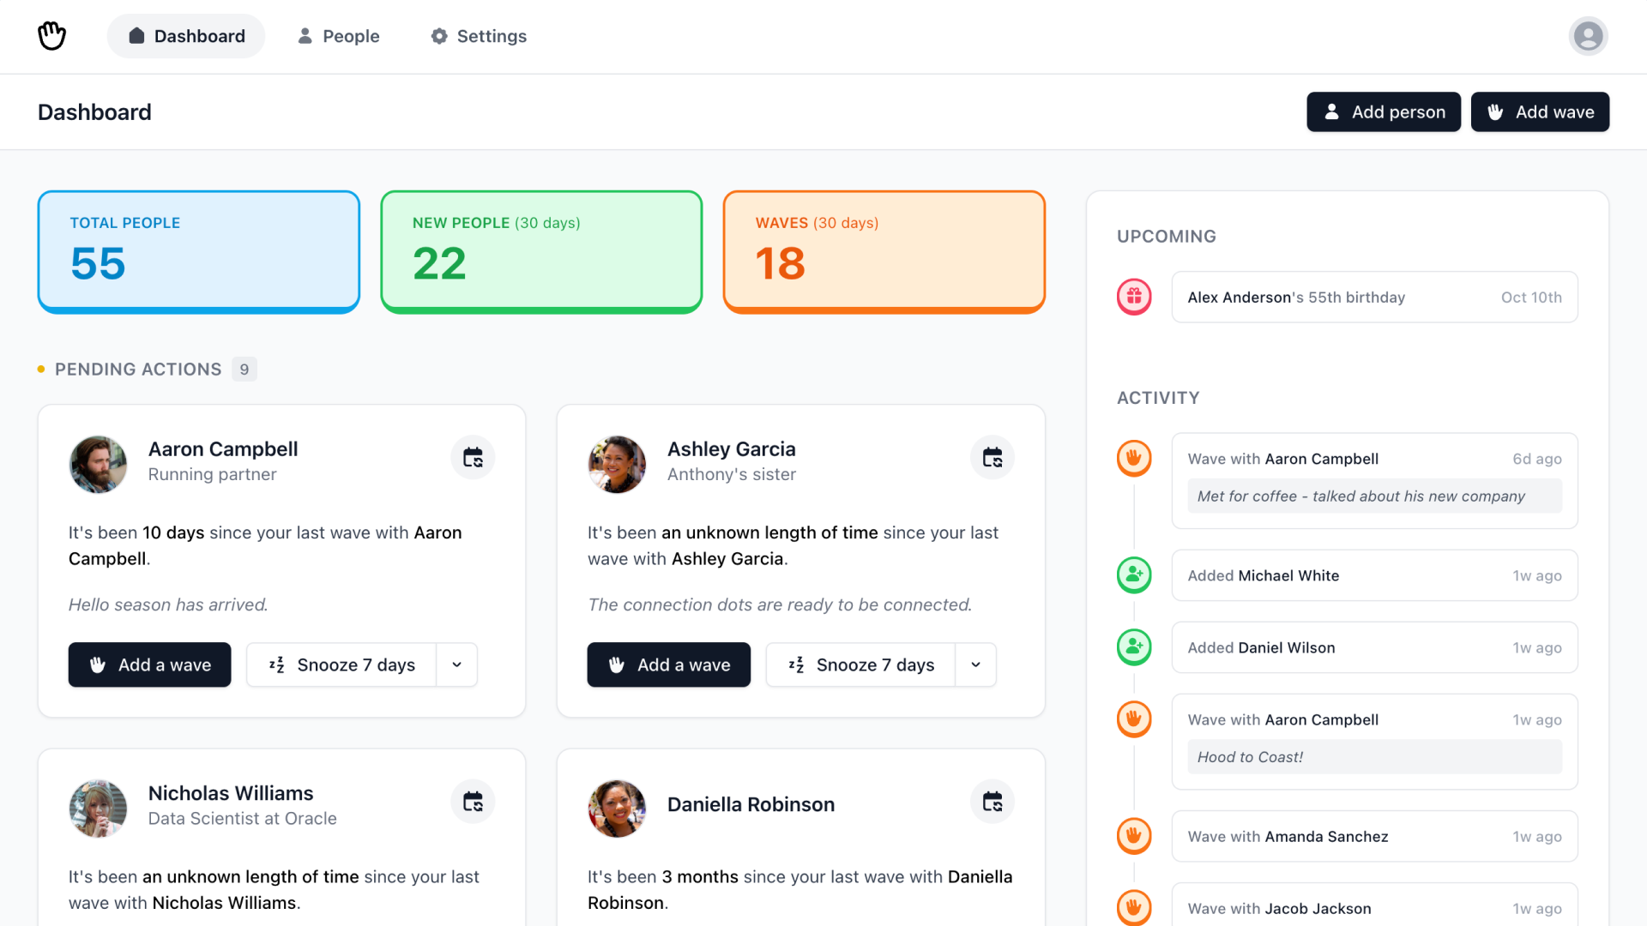Select the orange Waves stat card
Viewport: 1647px width, 926px height.
pos(884,251)
